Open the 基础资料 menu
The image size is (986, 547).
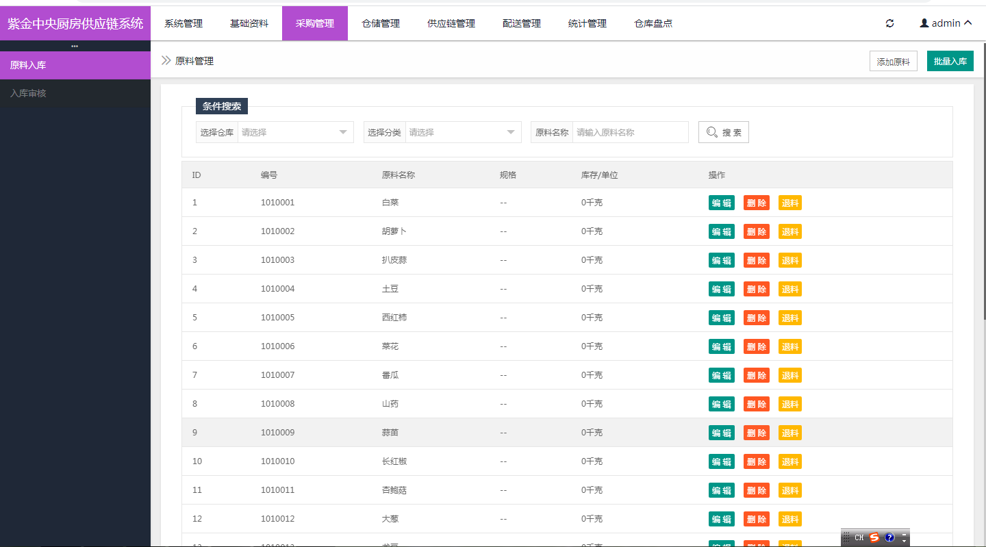[249, 23]
